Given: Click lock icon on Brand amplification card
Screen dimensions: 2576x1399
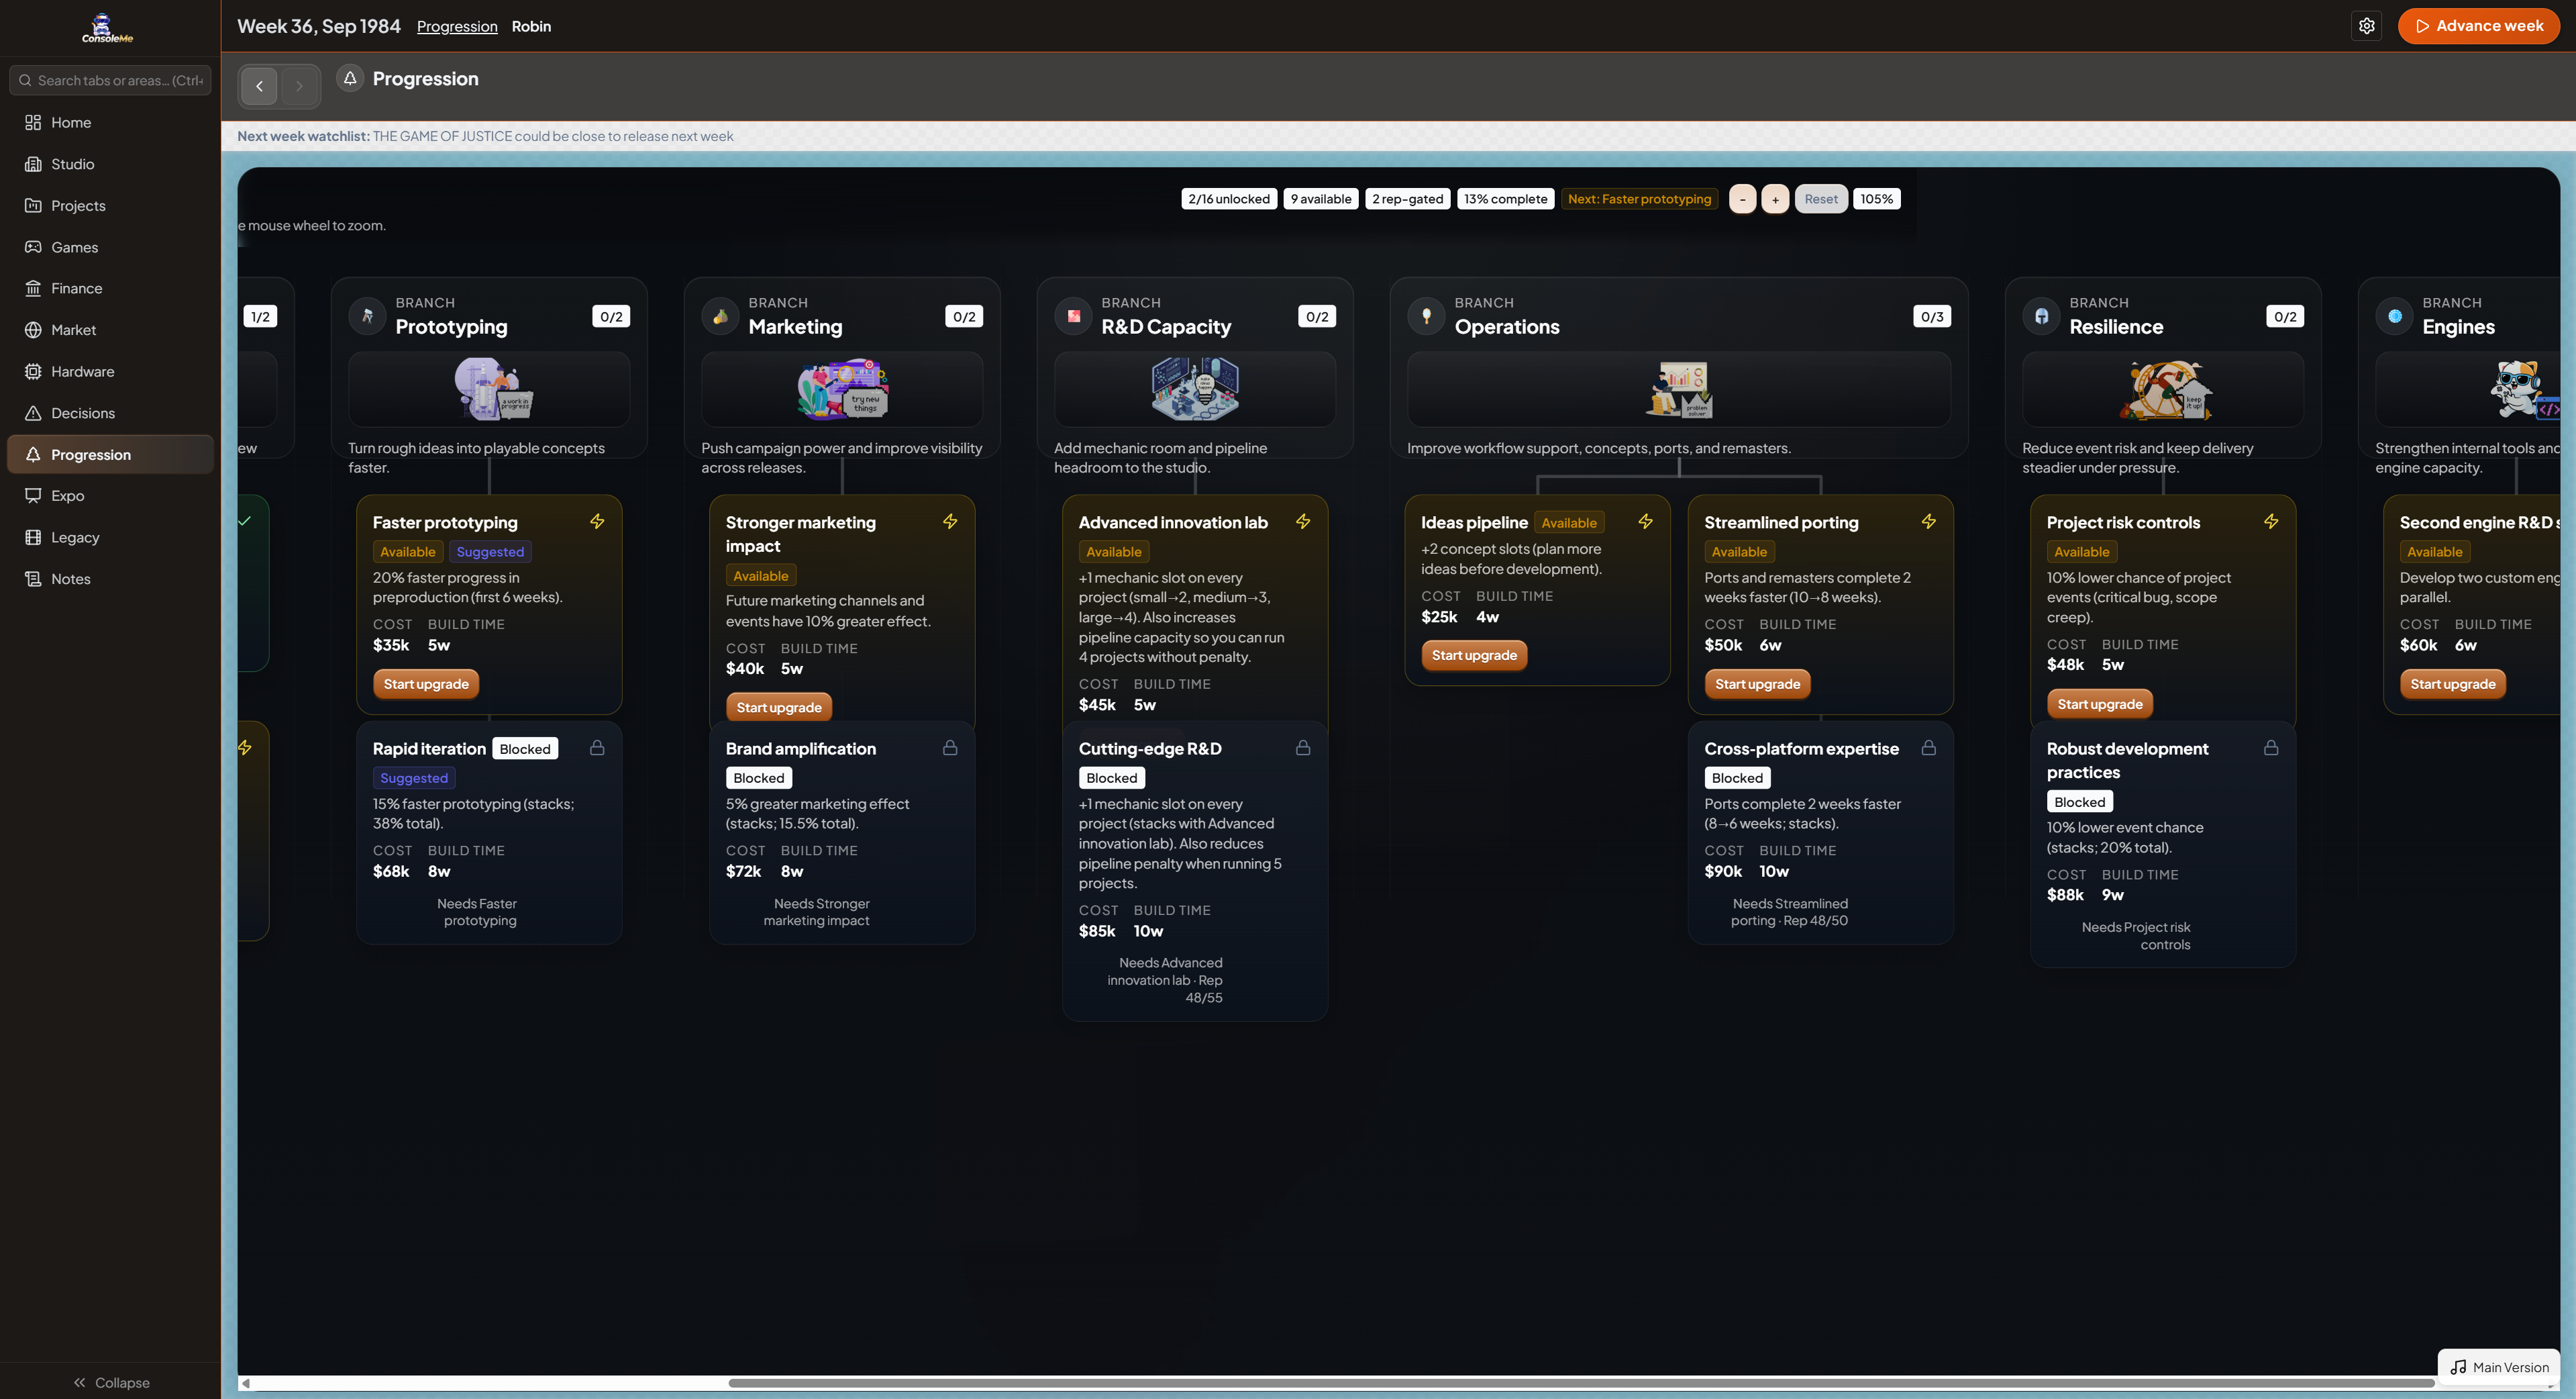Looking at the screenshot, I should click(x=950, y=748).
